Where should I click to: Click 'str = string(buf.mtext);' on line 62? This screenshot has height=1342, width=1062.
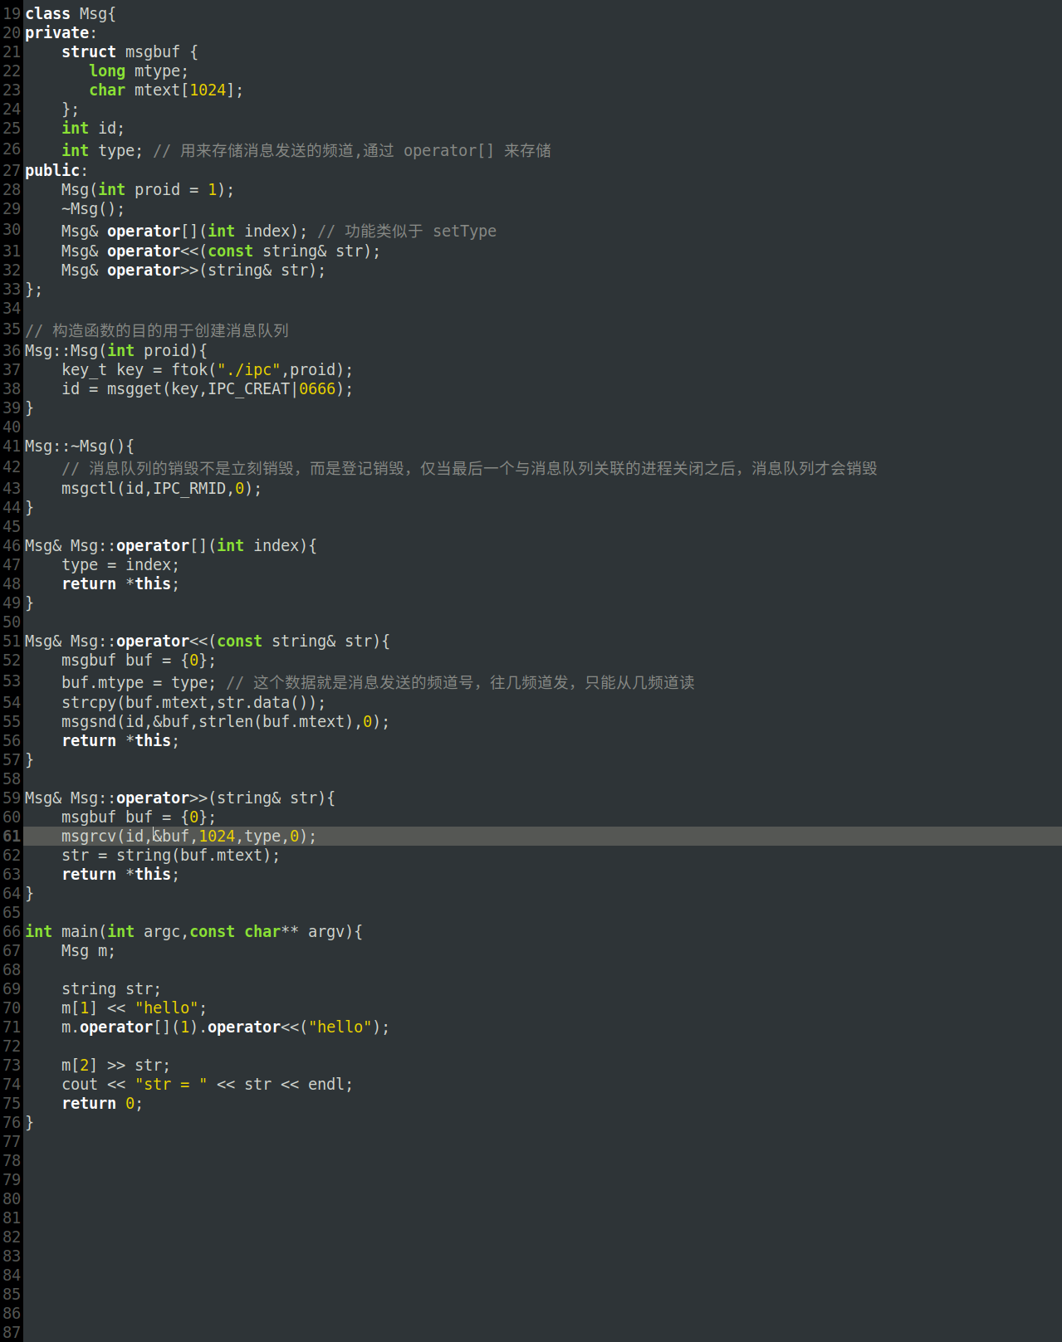[171, 855]
